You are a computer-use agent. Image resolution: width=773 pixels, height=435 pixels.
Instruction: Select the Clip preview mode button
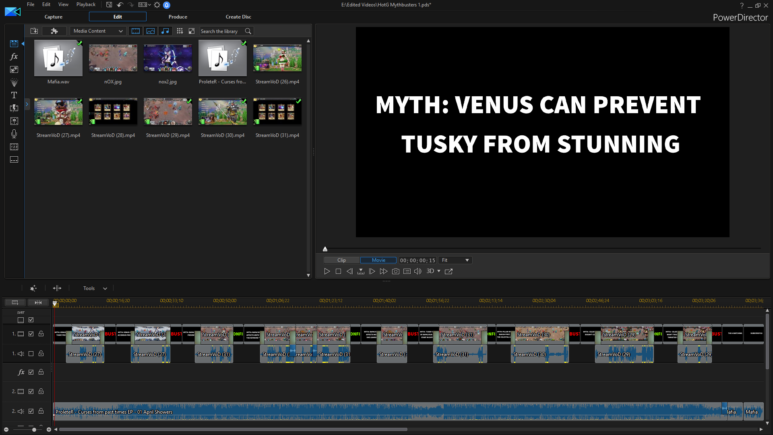pyautogui.click(x=341, y=260)
